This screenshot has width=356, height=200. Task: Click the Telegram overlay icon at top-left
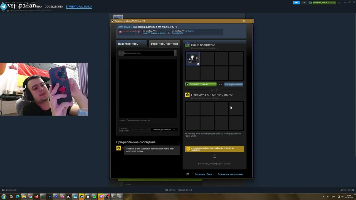pos(3,6)
